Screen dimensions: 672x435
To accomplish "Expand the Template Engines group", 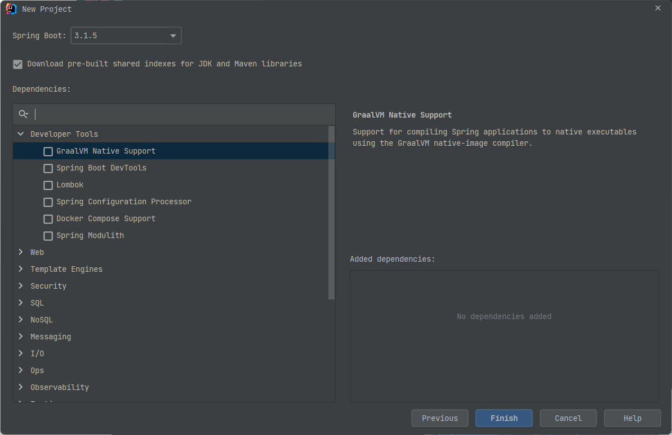I will point(21,269).
